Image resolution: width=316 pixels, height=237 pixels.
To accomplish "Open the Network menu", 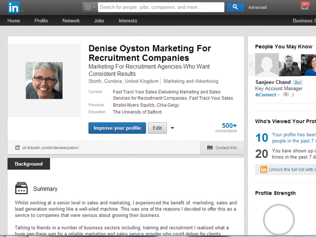I will pyautogui.click(x=71, y=21).
